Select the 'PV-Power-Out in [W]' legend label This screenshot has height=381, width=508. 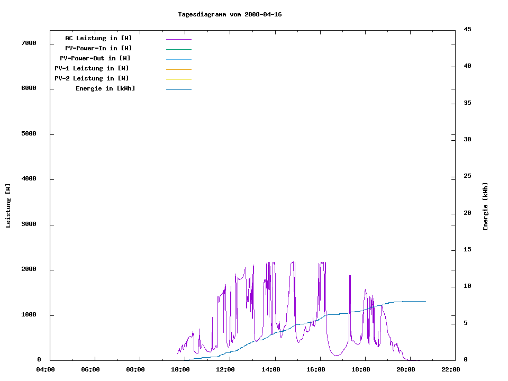pos(95,58)
